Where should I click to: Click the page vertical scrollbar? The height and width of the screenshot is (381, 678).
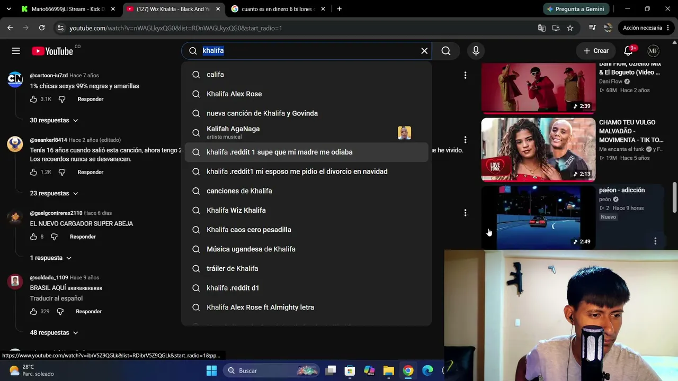[x=674, y=197]
